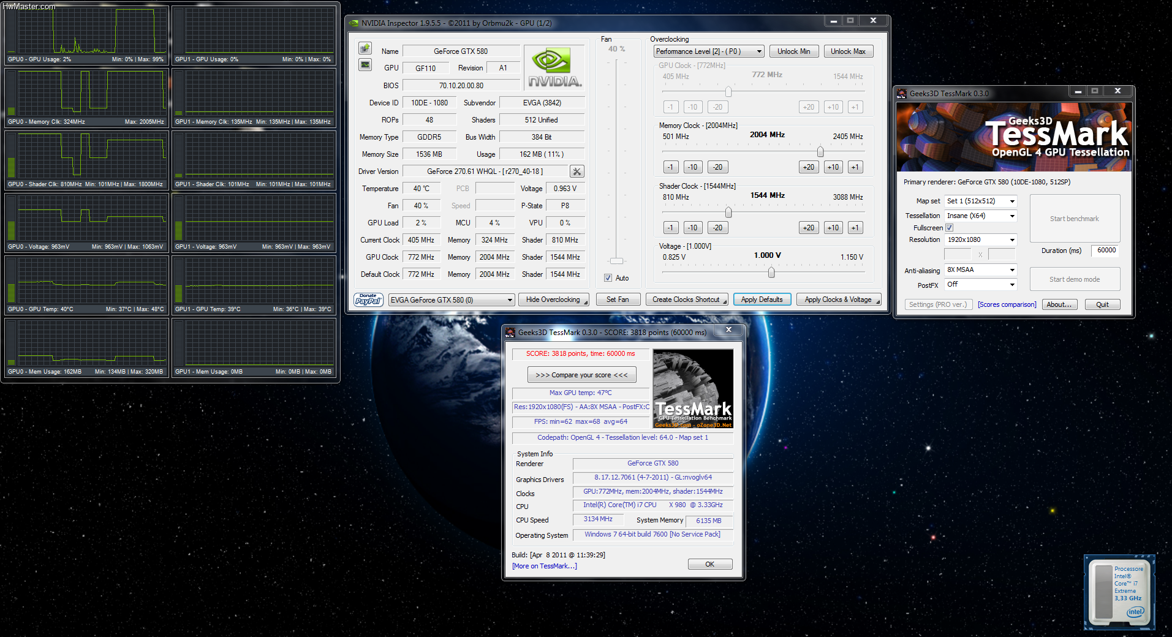Click the TessMark logo thumbnail in score window

[693, 388]
